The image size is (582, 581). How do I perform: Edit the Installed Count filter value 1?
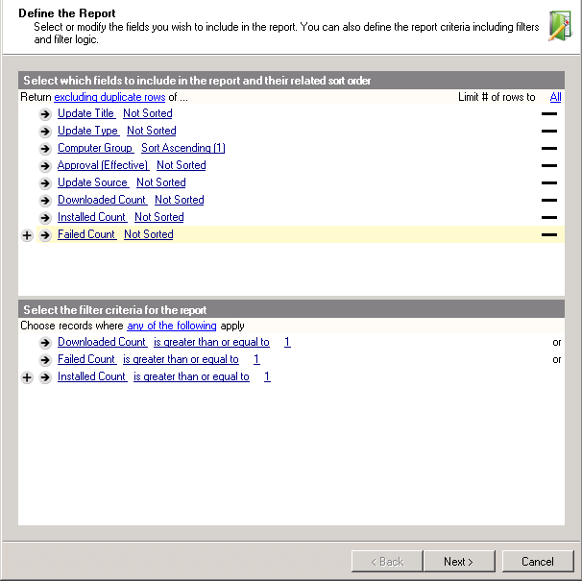pyautogui.click(x=267, y=376)
